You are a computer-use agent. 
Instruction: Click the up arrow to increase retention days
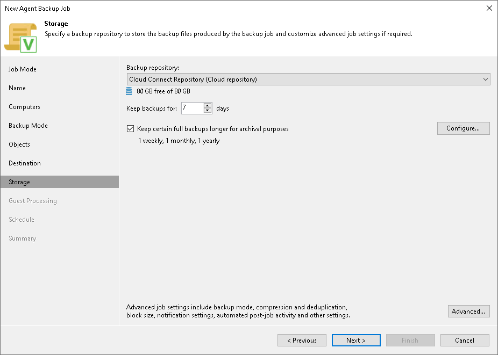pos(208,106)
